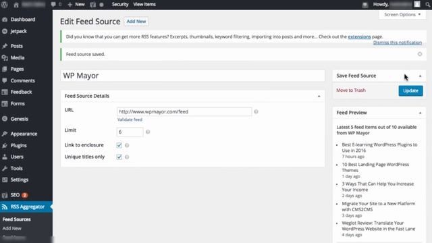Image resolution: width=432 pixels, height=243 pixels.
Task: Click the Add New button beside title
Action: [x=136, y=21]
